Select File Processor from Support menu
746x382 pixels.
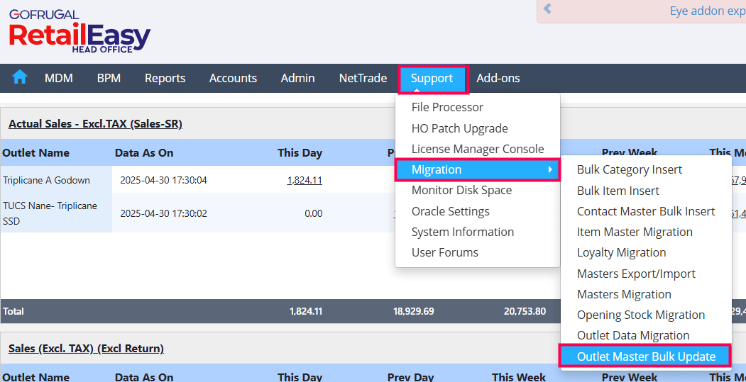coord(447,107)
